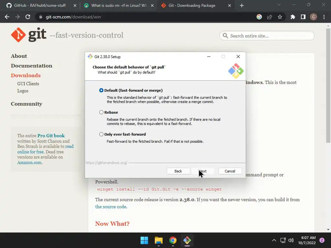This screenshot has height=248, width=331.
Task: Open the volume speaker tray icon
Action: (x=291, y=240)
